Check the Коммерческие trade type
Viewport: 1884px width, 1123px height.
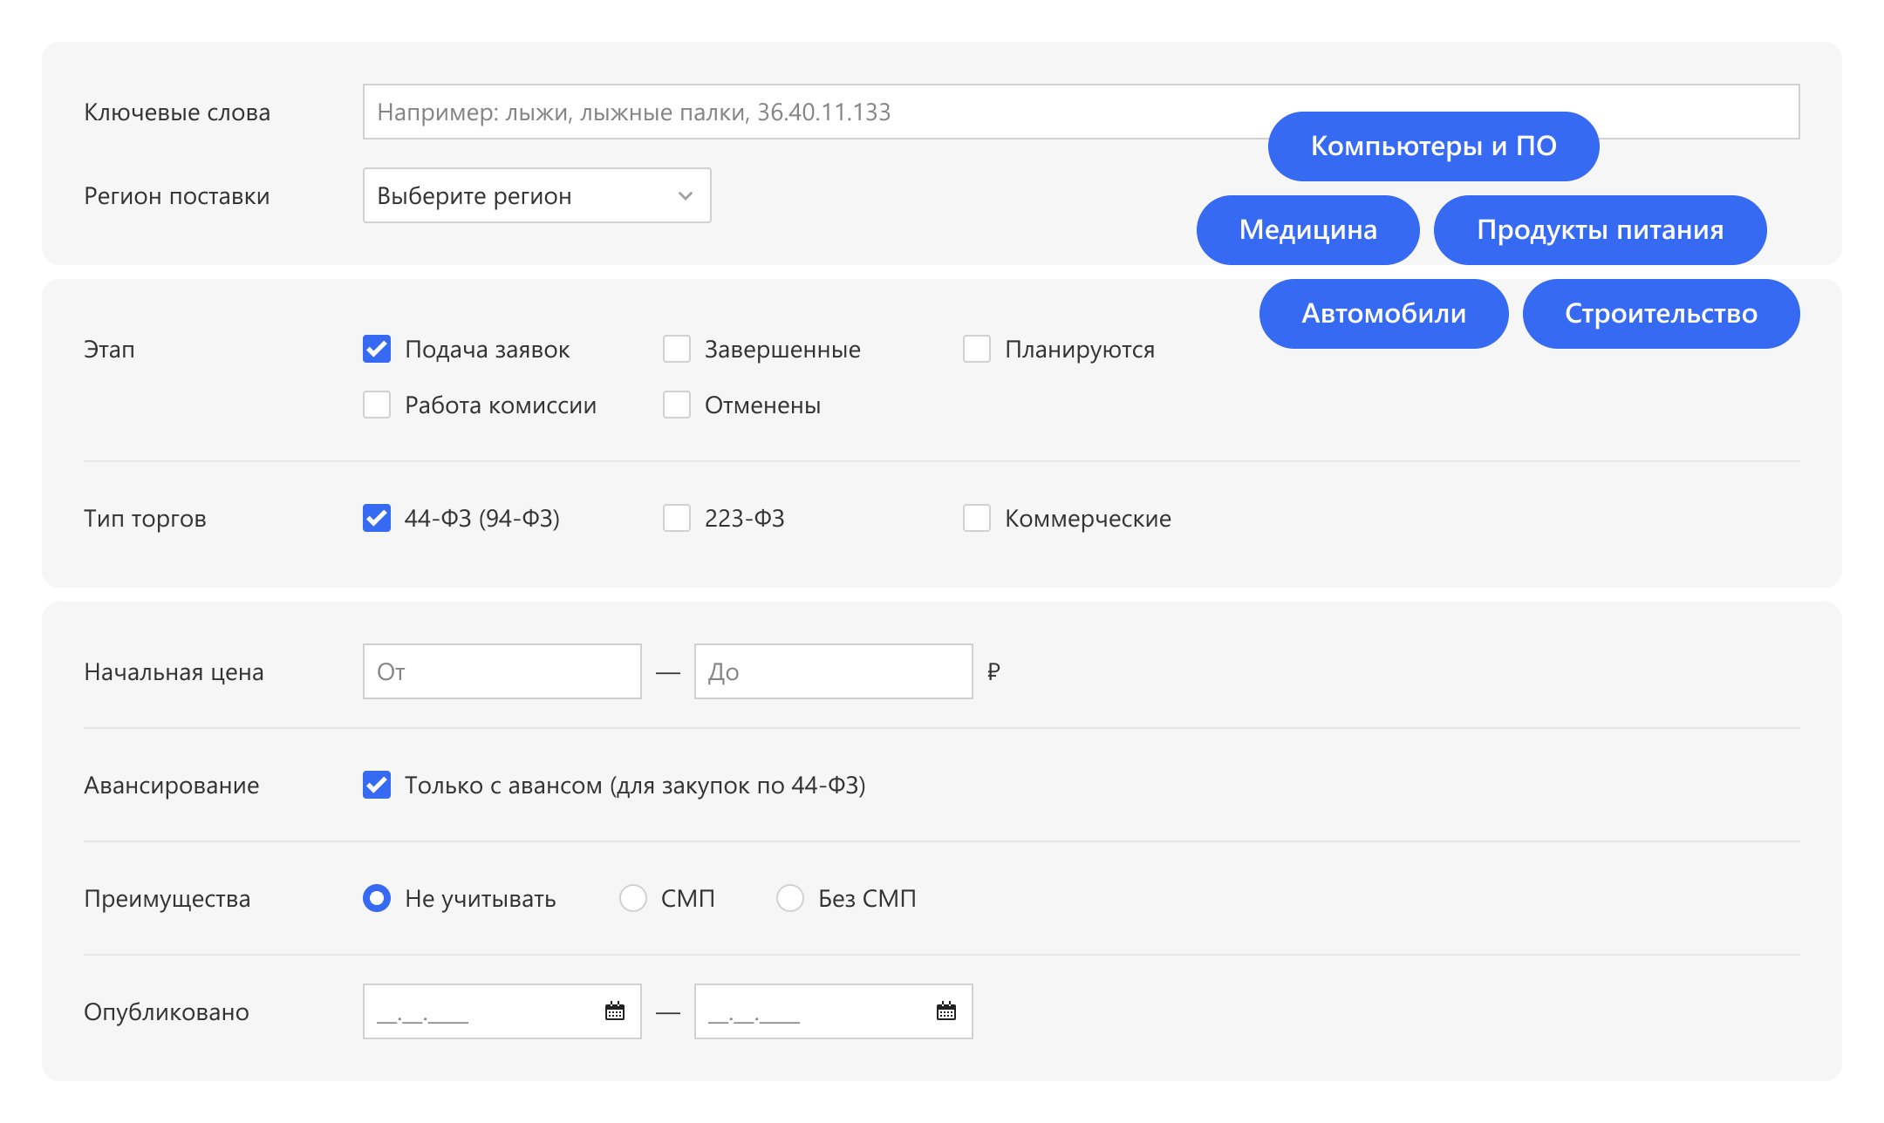(x=977, y=519)
